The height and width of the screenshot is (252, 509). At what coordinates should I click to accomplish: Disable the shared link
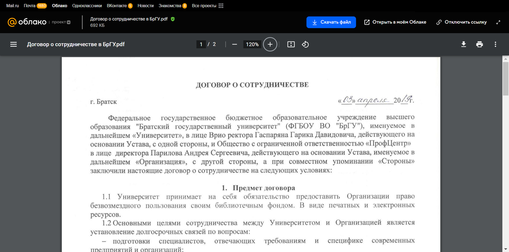pos(461,22)
